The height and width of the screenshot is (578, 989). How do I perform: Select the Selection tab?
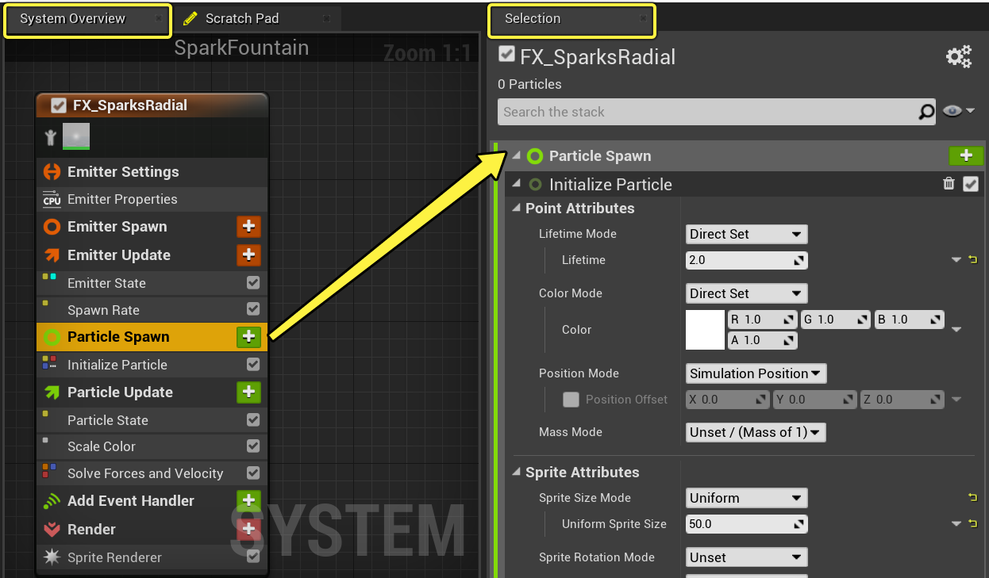coord(571,19)
